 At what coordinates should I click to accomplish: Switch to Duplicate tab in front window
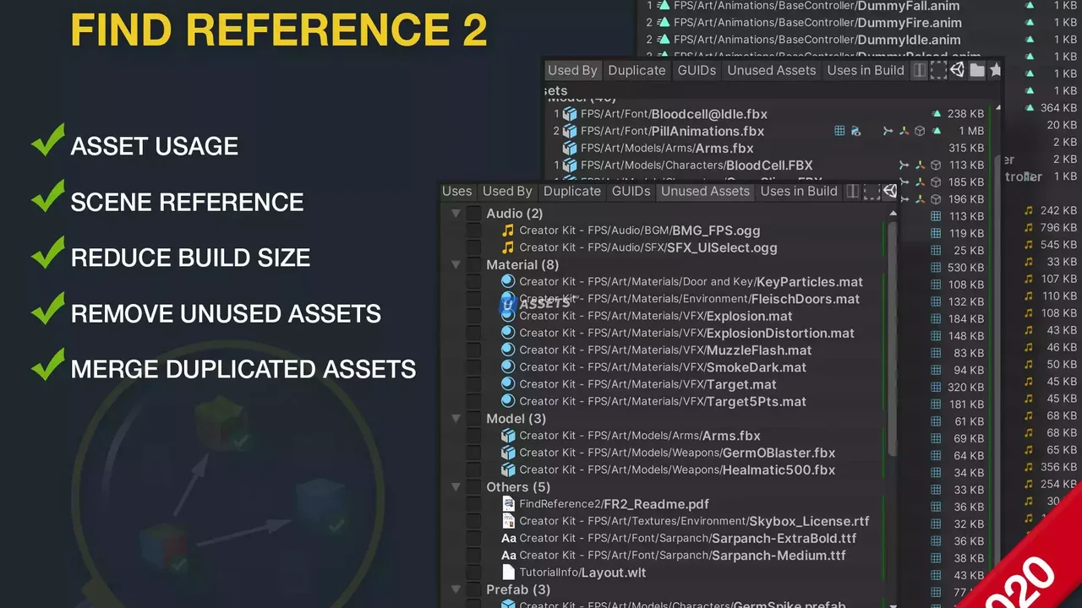[572, 192]
